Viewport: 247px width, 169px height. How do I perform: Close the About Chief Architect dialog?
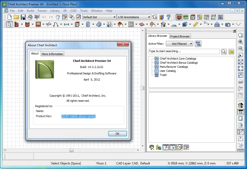(x=123, y=44)
